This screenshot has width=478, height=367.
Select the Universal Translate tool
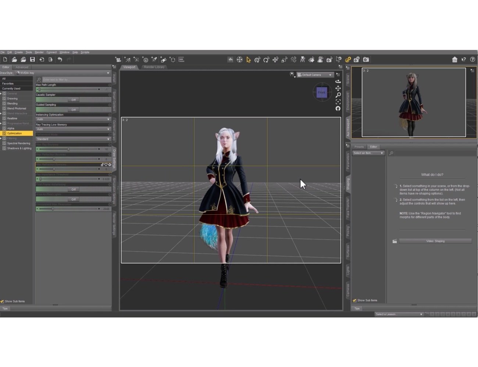click(275, 59)
